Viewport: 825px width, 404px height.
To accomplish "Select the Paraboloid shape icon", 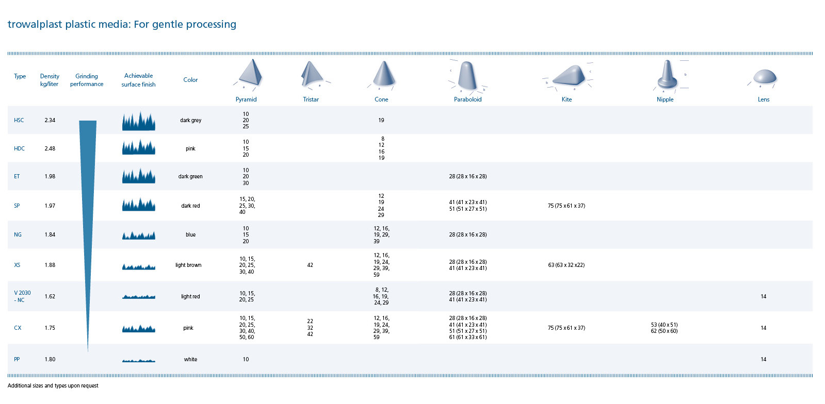I will coord(467,76).
